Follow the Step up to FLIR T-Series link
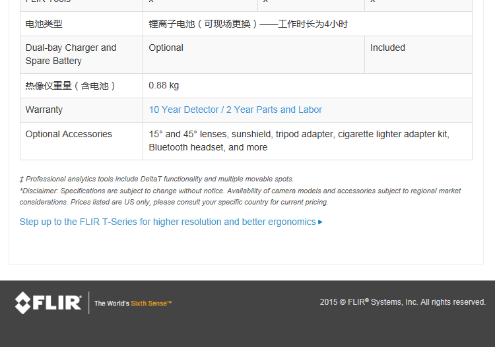The width and height of the screenshot is (495, 347). pos(168,222)
